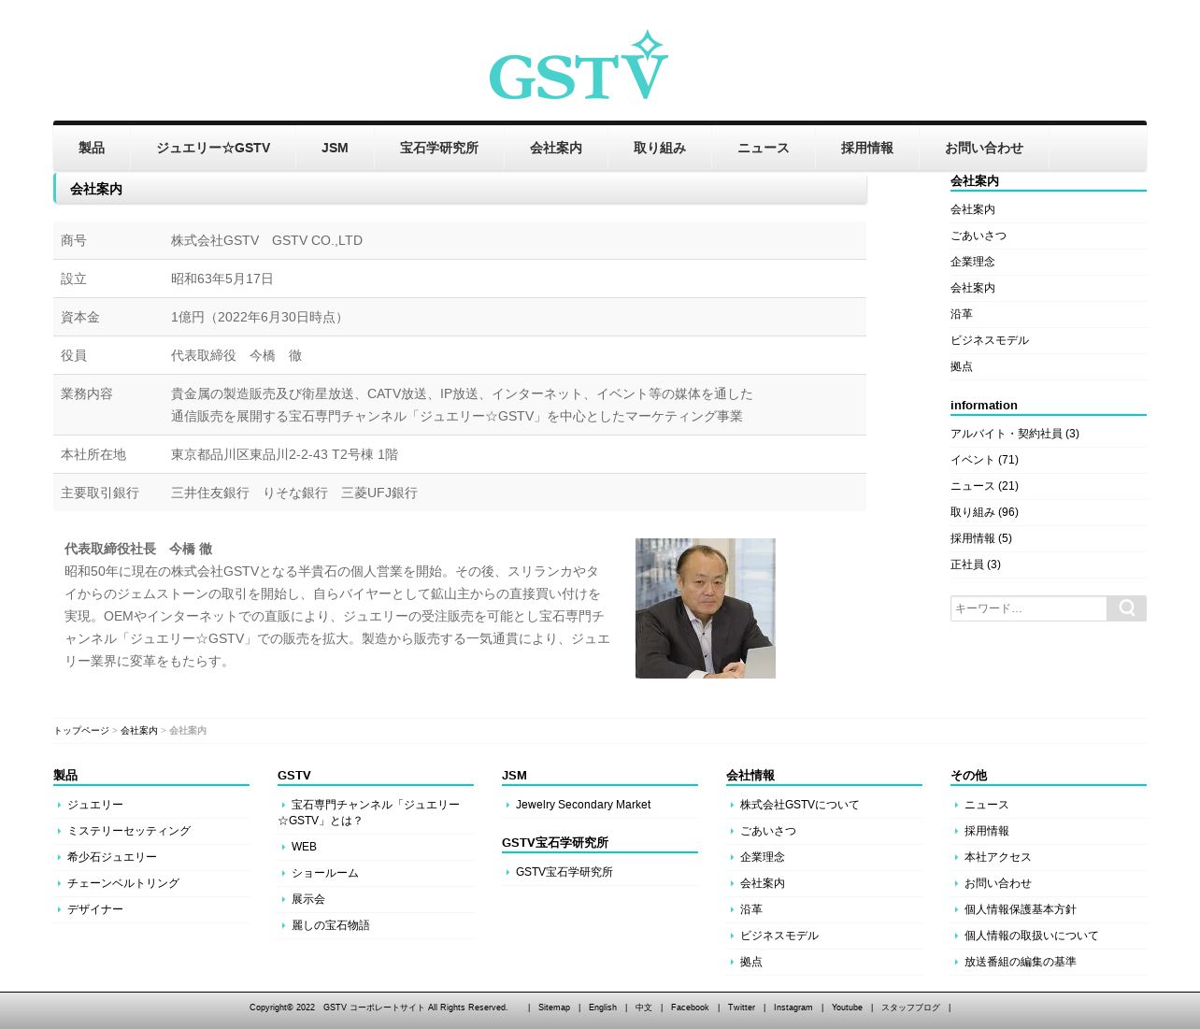This screenshot has width=1200, height=1029.
Task: Open アルバイト・契約社員 (3) category
Action: coord(1015,434)
